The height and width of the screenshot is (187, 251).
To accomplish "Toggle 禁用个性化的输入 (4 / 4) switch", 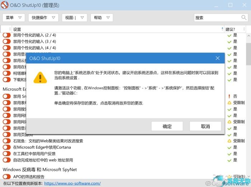I will (7, 48).
